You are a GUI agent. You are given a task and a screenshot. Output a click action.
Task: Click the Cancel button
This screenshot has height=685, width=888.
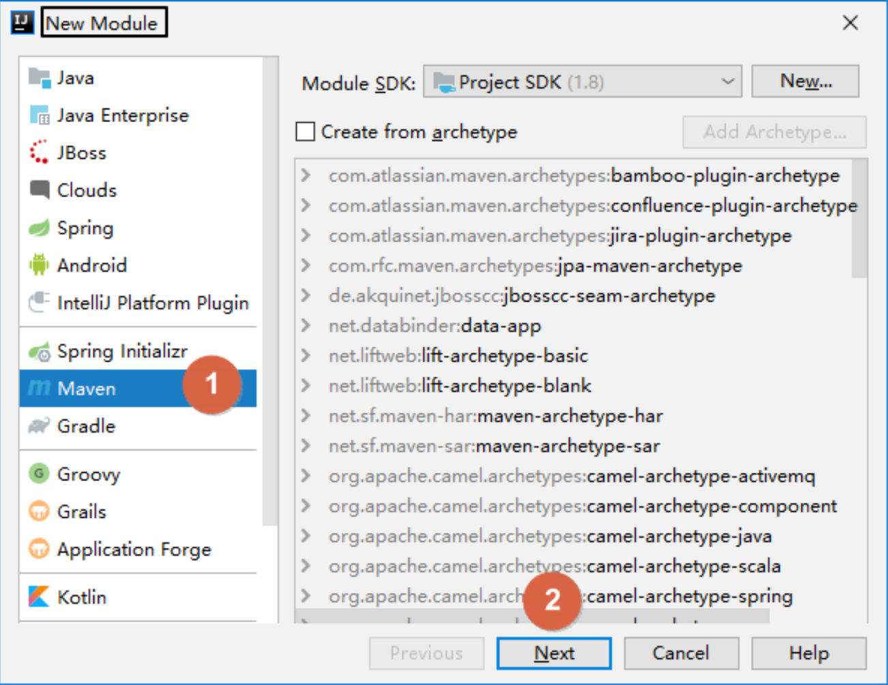(x=681, y=653)
